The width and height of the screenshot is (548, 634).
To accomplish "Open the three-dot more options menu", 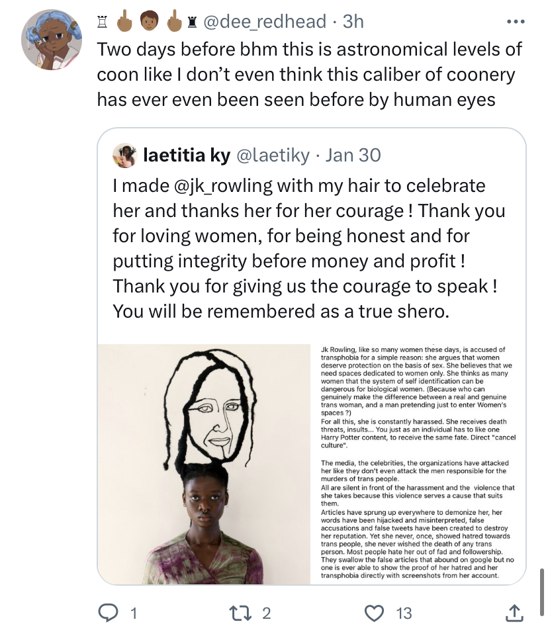I will pos(516,22).
